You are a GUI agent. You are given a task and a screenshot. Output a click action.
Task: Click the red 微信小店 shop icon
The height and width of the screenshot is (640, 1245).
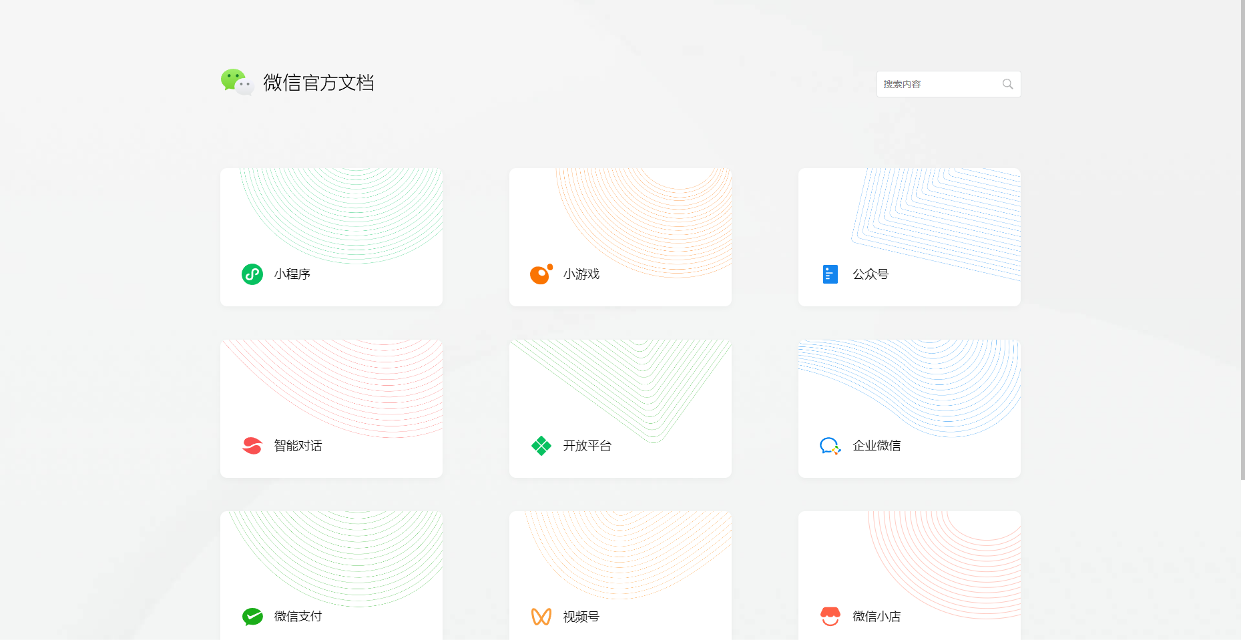[830, 617]
